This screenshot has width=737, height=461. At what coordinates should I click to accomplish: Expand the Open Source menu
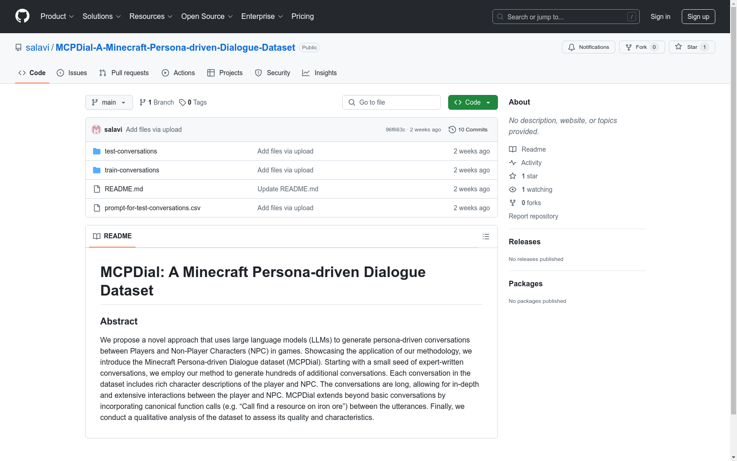pos(207,17)
